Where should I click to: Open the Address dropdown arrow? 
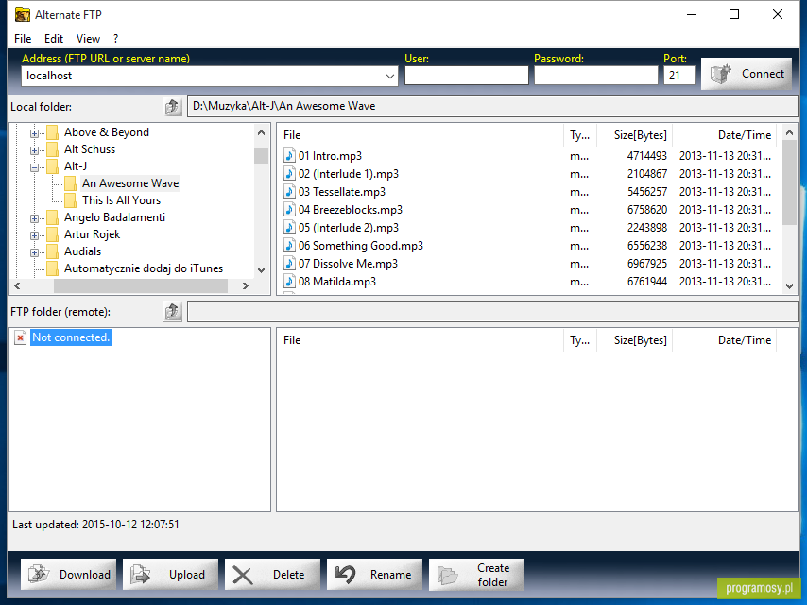click(389, 77)
